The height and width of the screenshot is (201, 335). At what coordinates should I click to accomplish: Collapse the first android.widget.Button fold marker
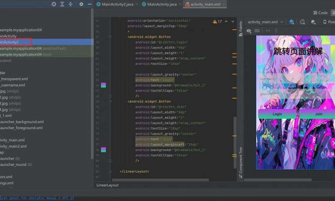(x=110, y=36)
